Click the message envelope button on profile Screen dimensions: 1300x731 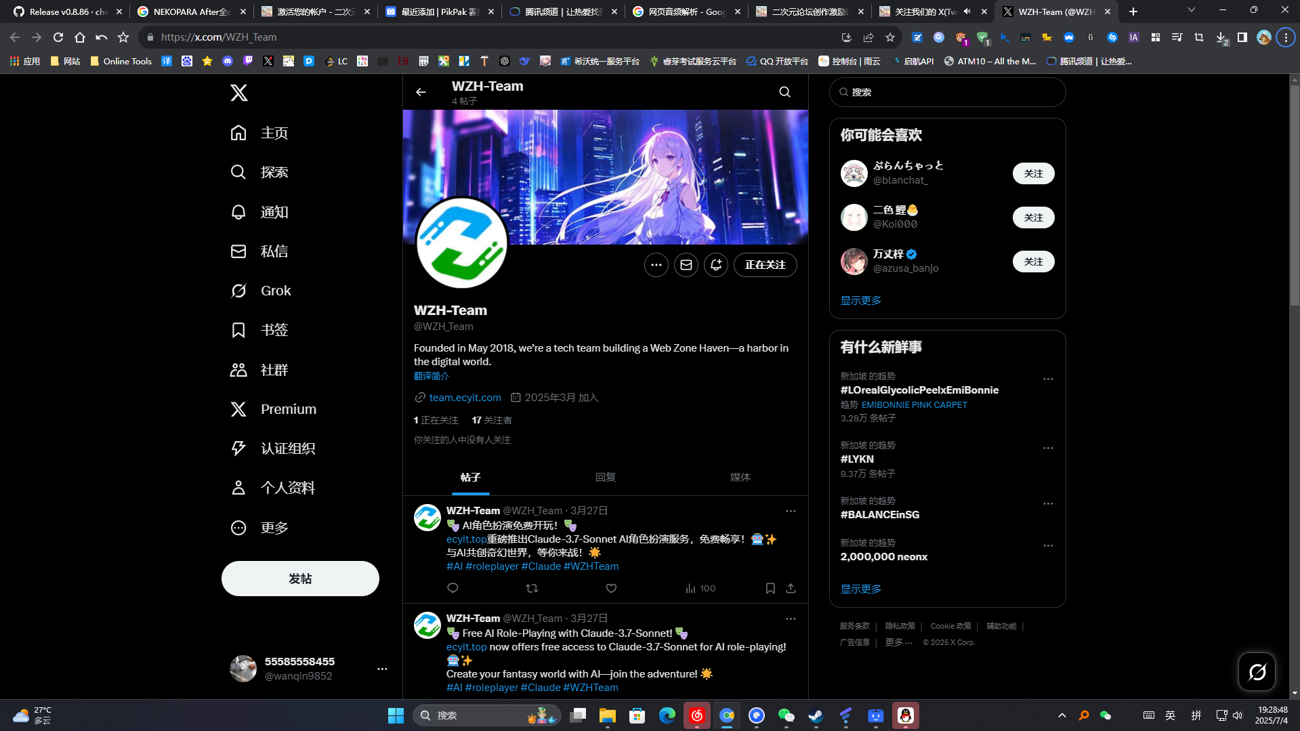[x=686, y=265]
